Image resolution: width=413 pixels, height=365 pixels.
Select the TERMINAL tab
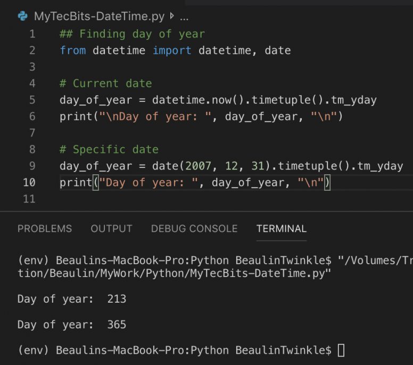[x=281, y=229]
